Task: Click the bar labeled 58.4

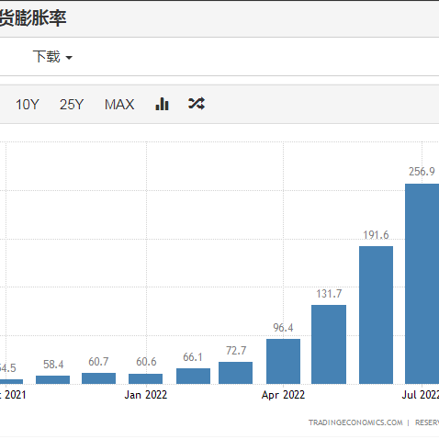Action: (52, 379)
